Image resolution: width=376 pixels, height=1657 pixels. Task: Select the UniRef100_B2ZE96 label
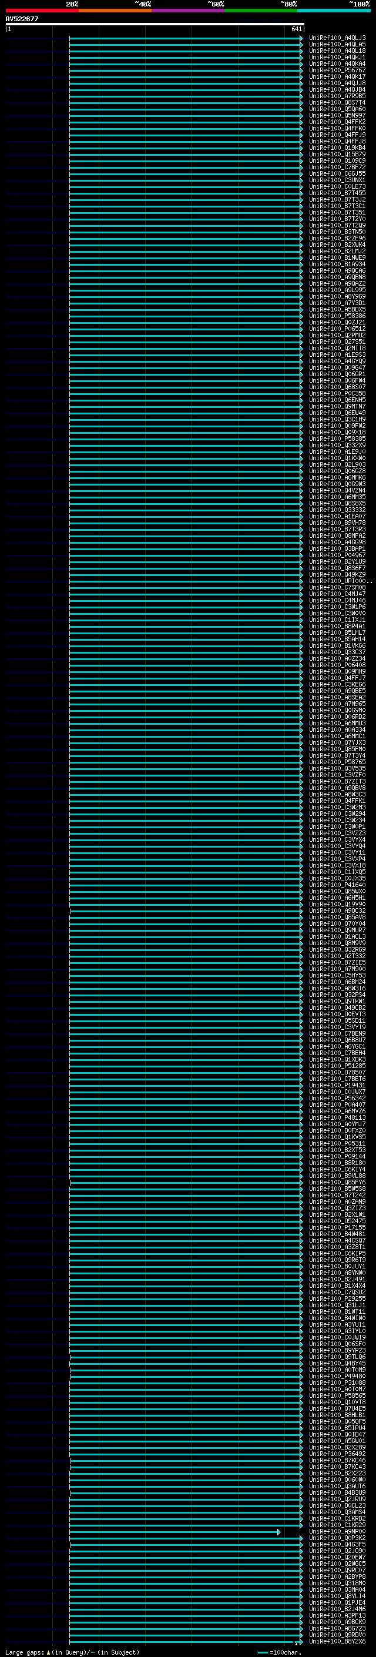click(337, 239)
